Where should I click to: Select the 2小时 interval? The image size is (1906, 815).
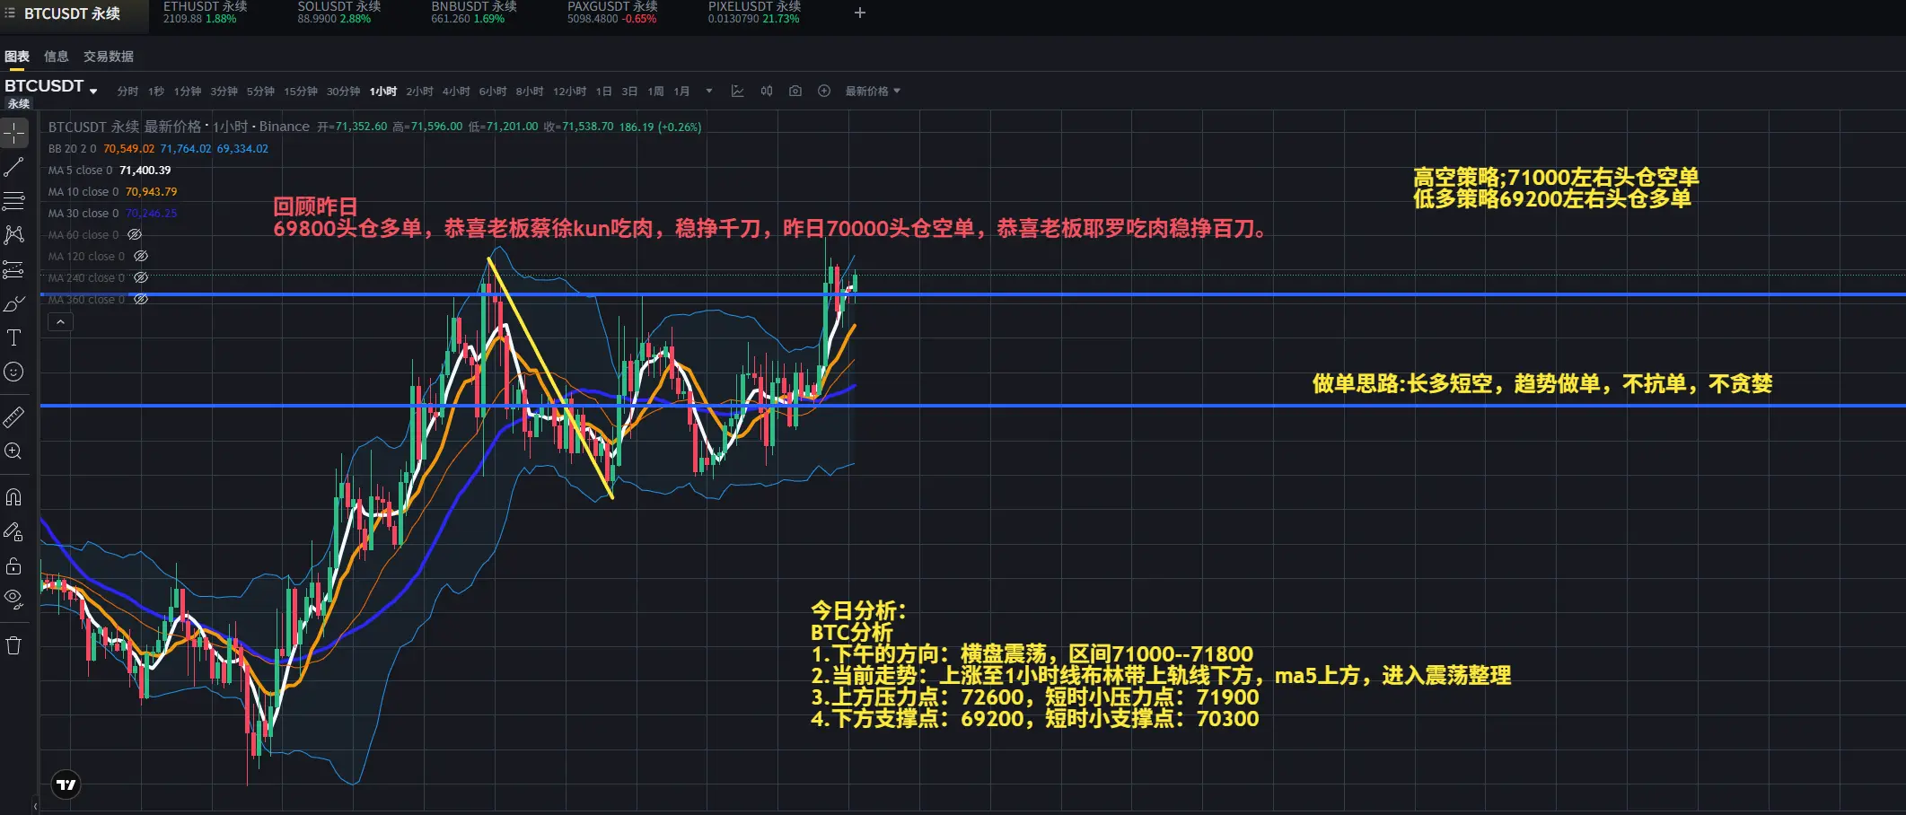419,92
